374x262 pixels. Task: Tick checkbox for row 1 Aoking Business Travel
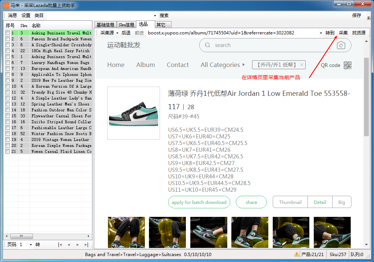[8, 33]
